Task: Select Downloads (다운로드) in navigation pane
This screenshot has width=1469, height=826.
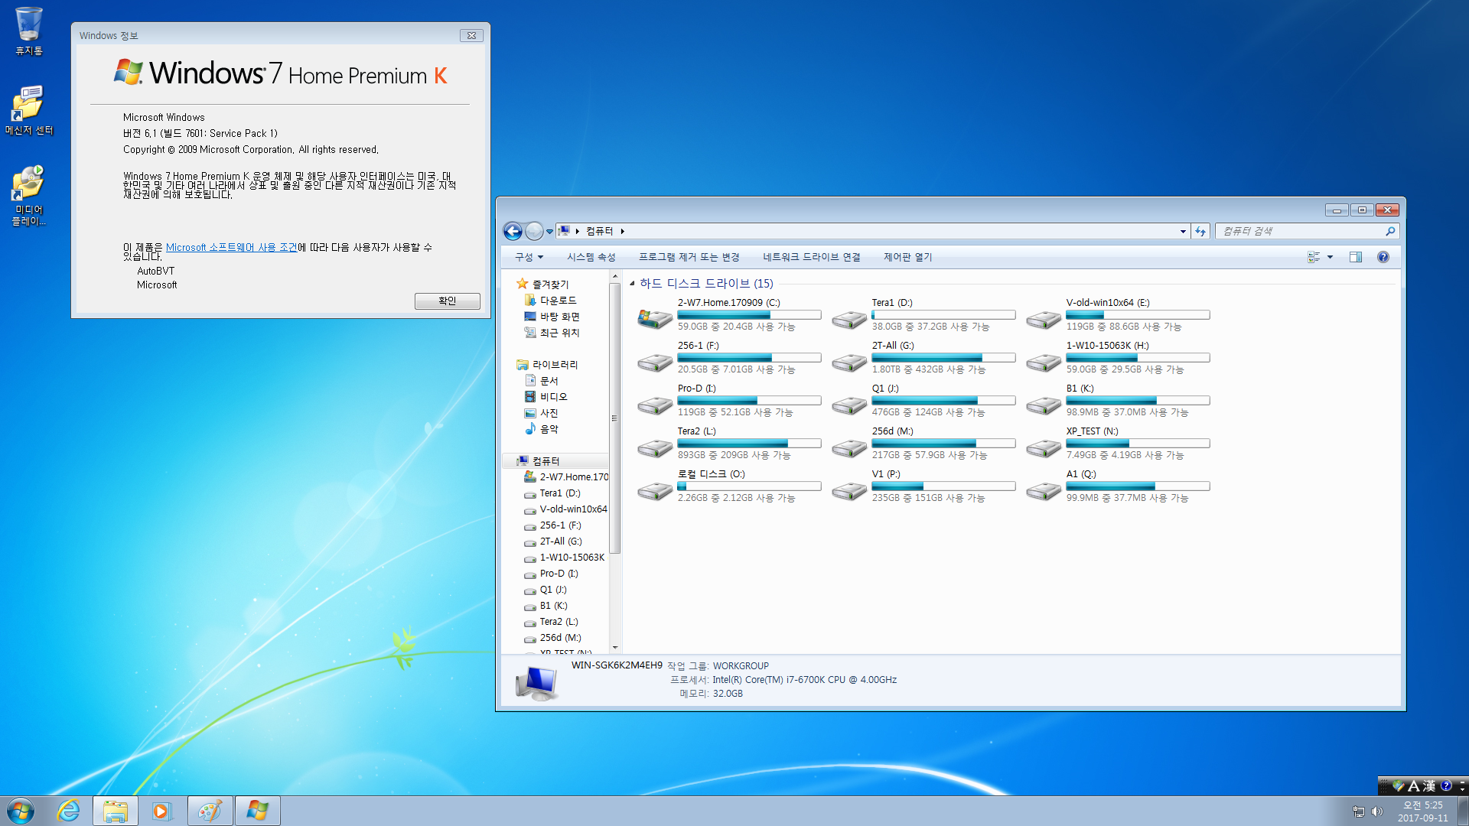Action: point(551,301)
